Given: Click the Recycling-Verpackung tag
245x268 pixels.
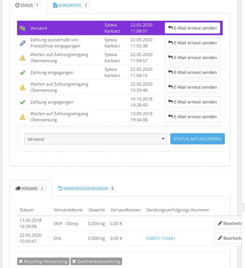Looking at the screenshot, I should tap(43, 262).
